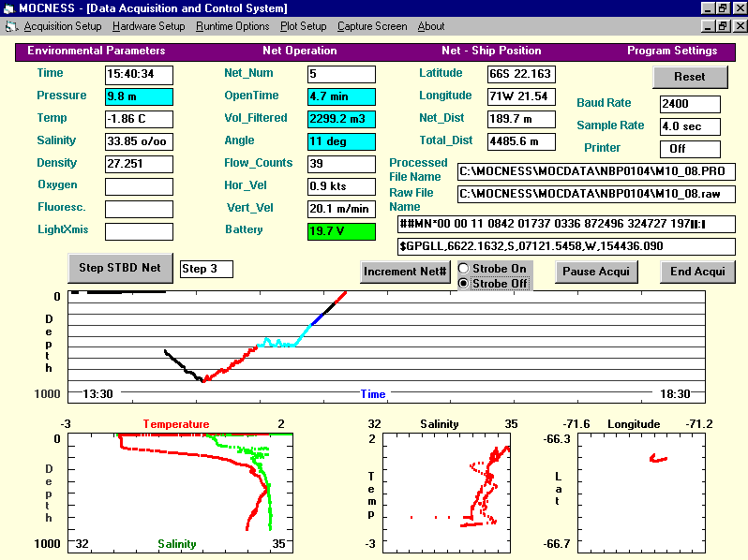Click the empty Fluoresc. field
This screenshot has height=560, width=748.
(x=139, y=209)
